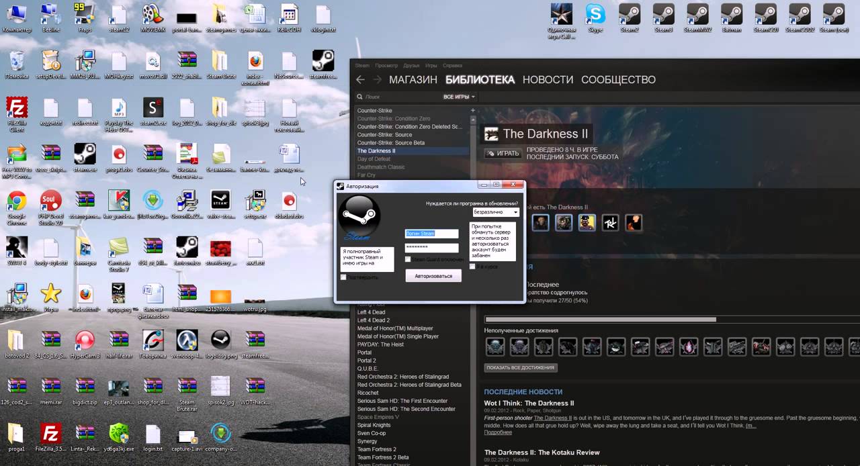Screen dimensions: 860x466
Task: Click the add game plus icon in library
Action: pos(473,110)
